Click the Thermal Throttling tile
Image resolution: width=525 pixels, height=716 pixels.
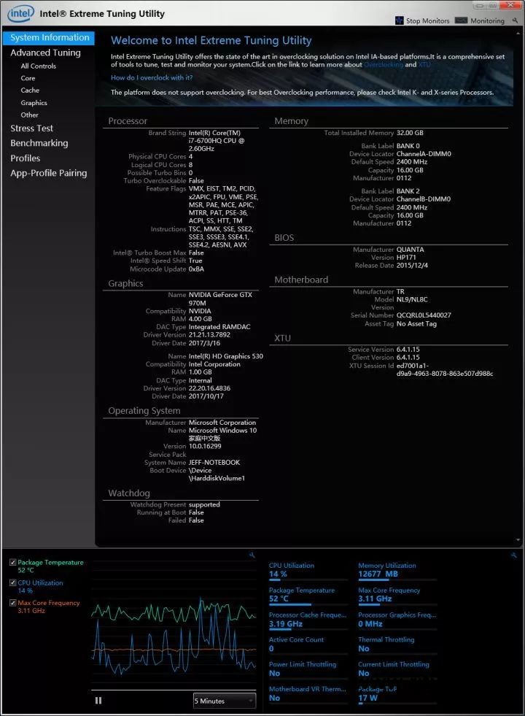pyautogui.click(x=397, y=644)
